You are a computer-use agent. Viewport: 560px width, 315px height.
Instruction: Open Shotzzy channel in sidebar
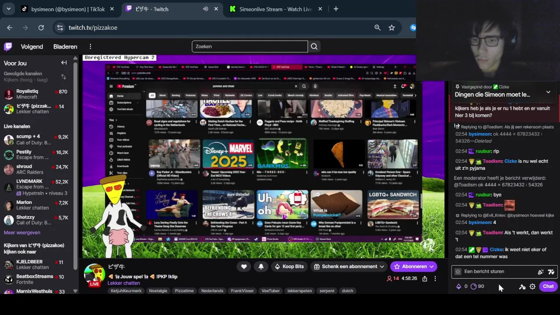(36, 220)
